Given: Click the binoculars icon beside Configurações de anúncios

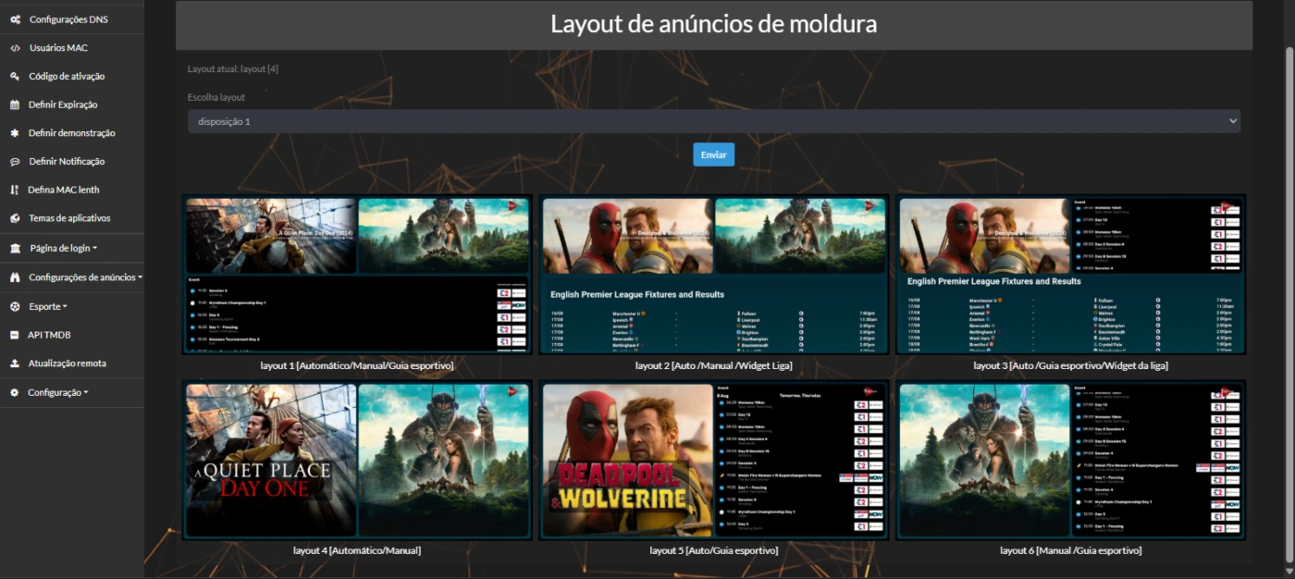Looking at the screenshot, I should click(15, 277).
